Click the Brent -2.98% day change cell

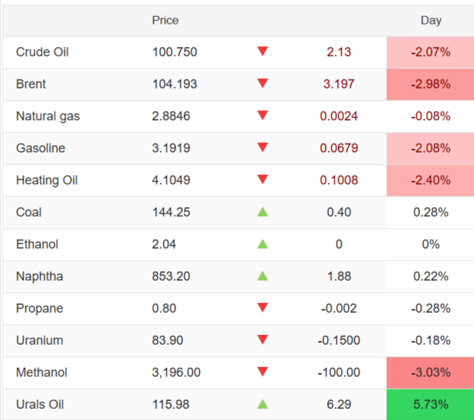pyautogui.click(x=430, y=84)
